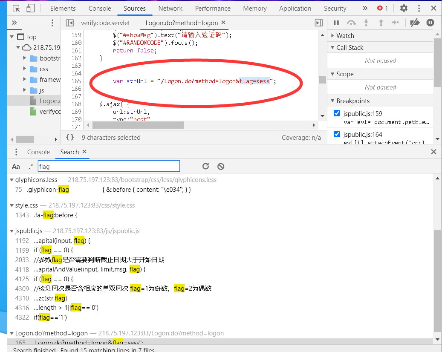Collapse the Breakpoints section
This screenshot has height=352, width=442.
click(x=332, y=101)
